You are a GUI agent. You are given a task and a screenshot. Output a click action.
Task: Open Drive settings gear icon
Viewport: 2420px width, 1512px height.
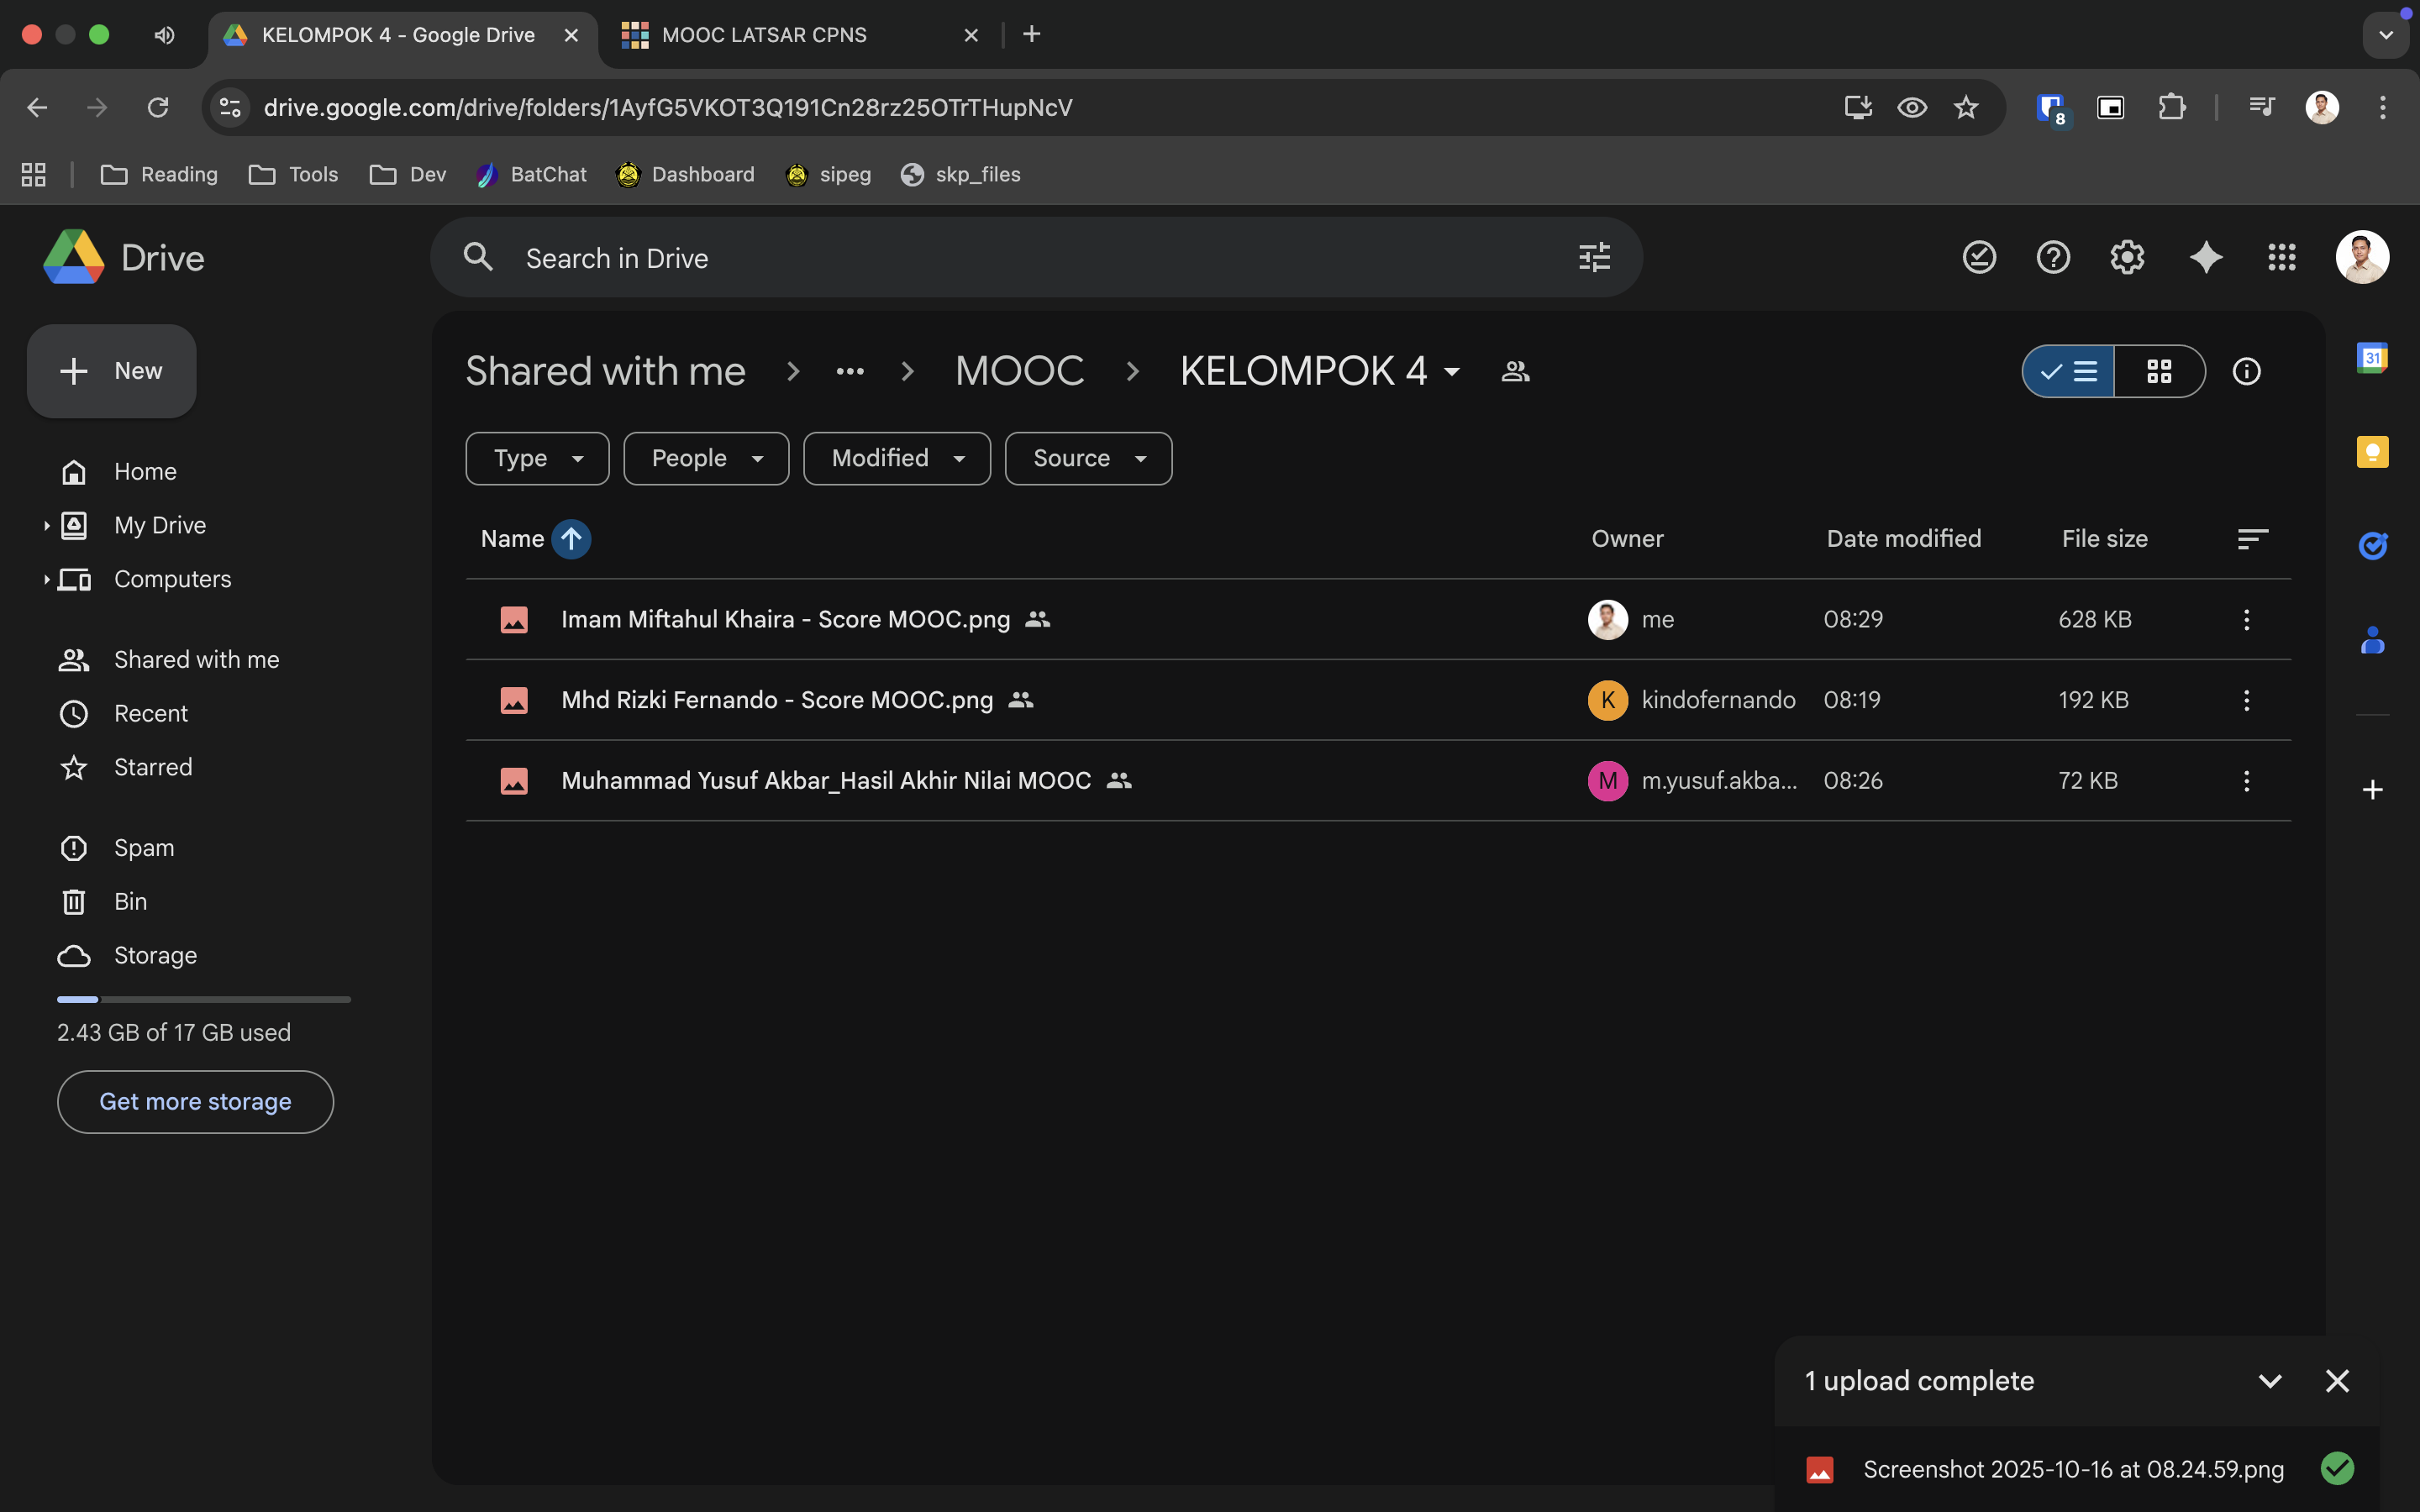[x=2127, y=258]
